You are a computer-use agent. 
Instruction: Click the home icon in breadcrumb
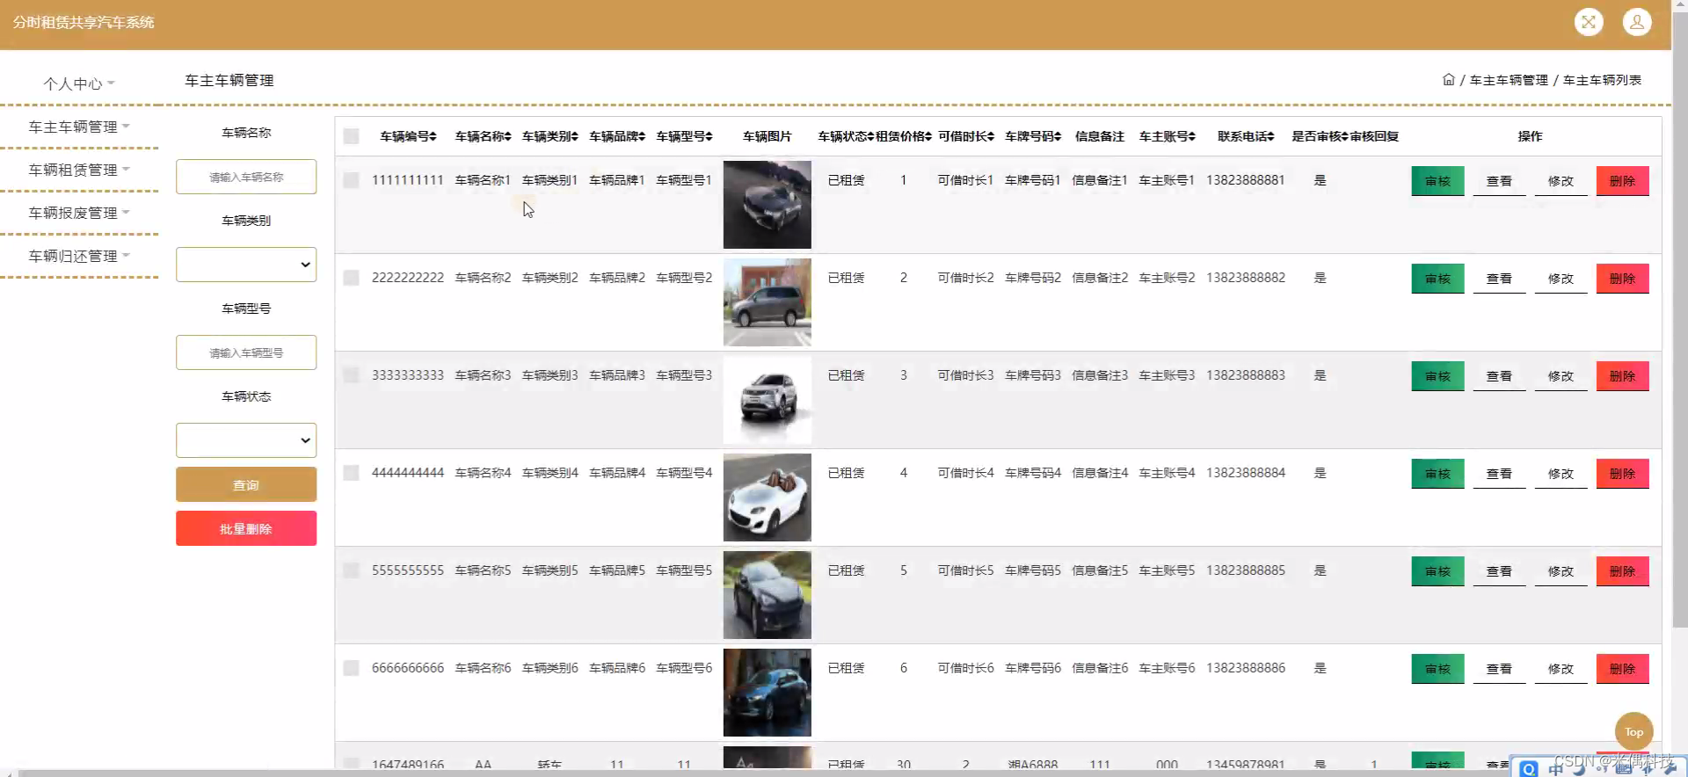[x=1449, y=79]
